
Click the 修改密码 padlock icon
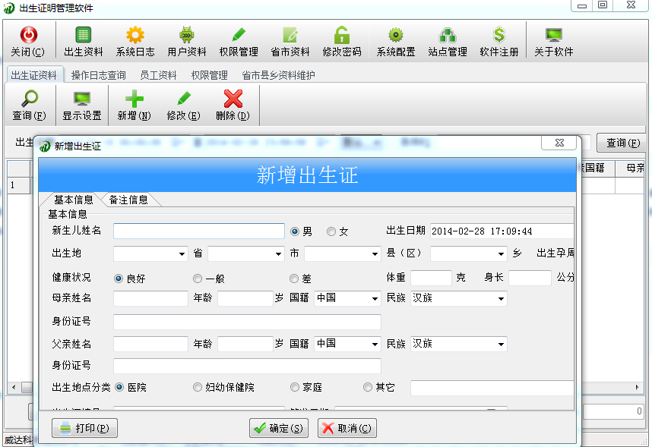pyautogui.click(x=342, y=35)
